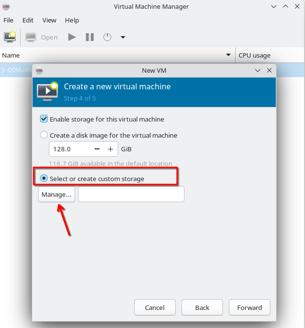The image size is (305, 328).
Task: Click the Shut Down power icon
Action: 107,37
